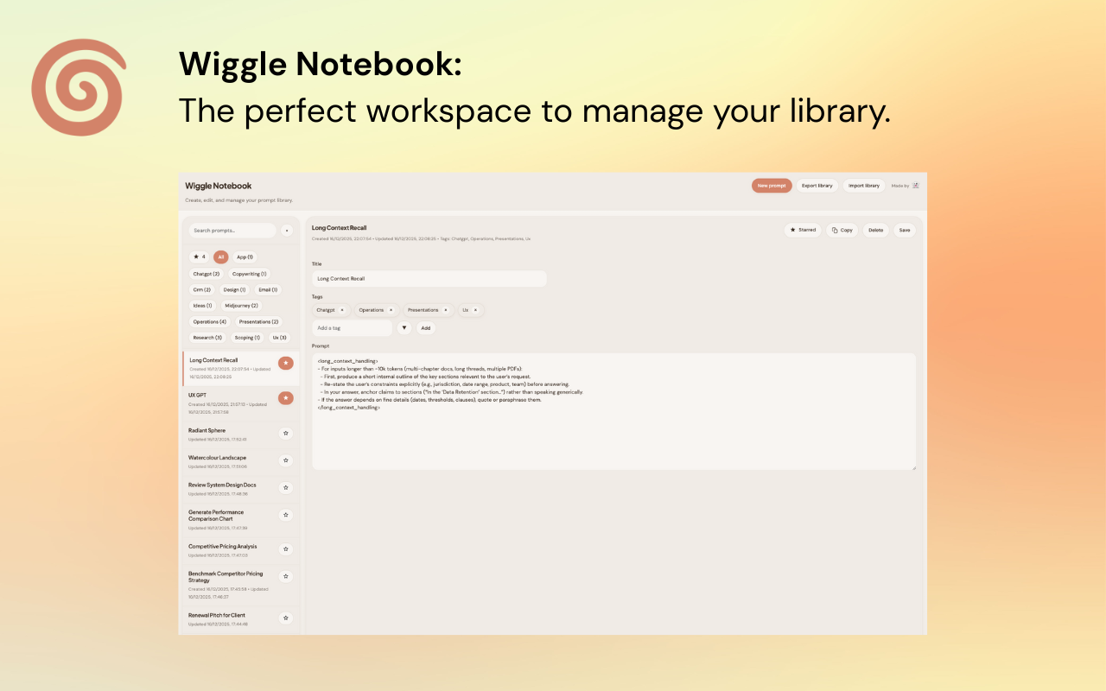Star the Competitive Pricing Analysis prompt

tap(286, 548)
